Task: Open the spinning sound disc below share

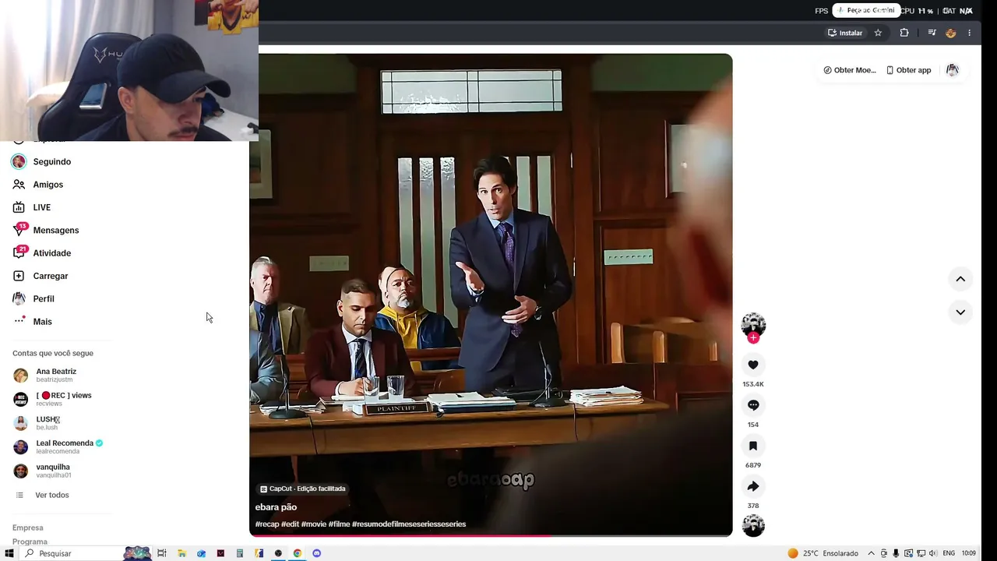Action: 753,526
